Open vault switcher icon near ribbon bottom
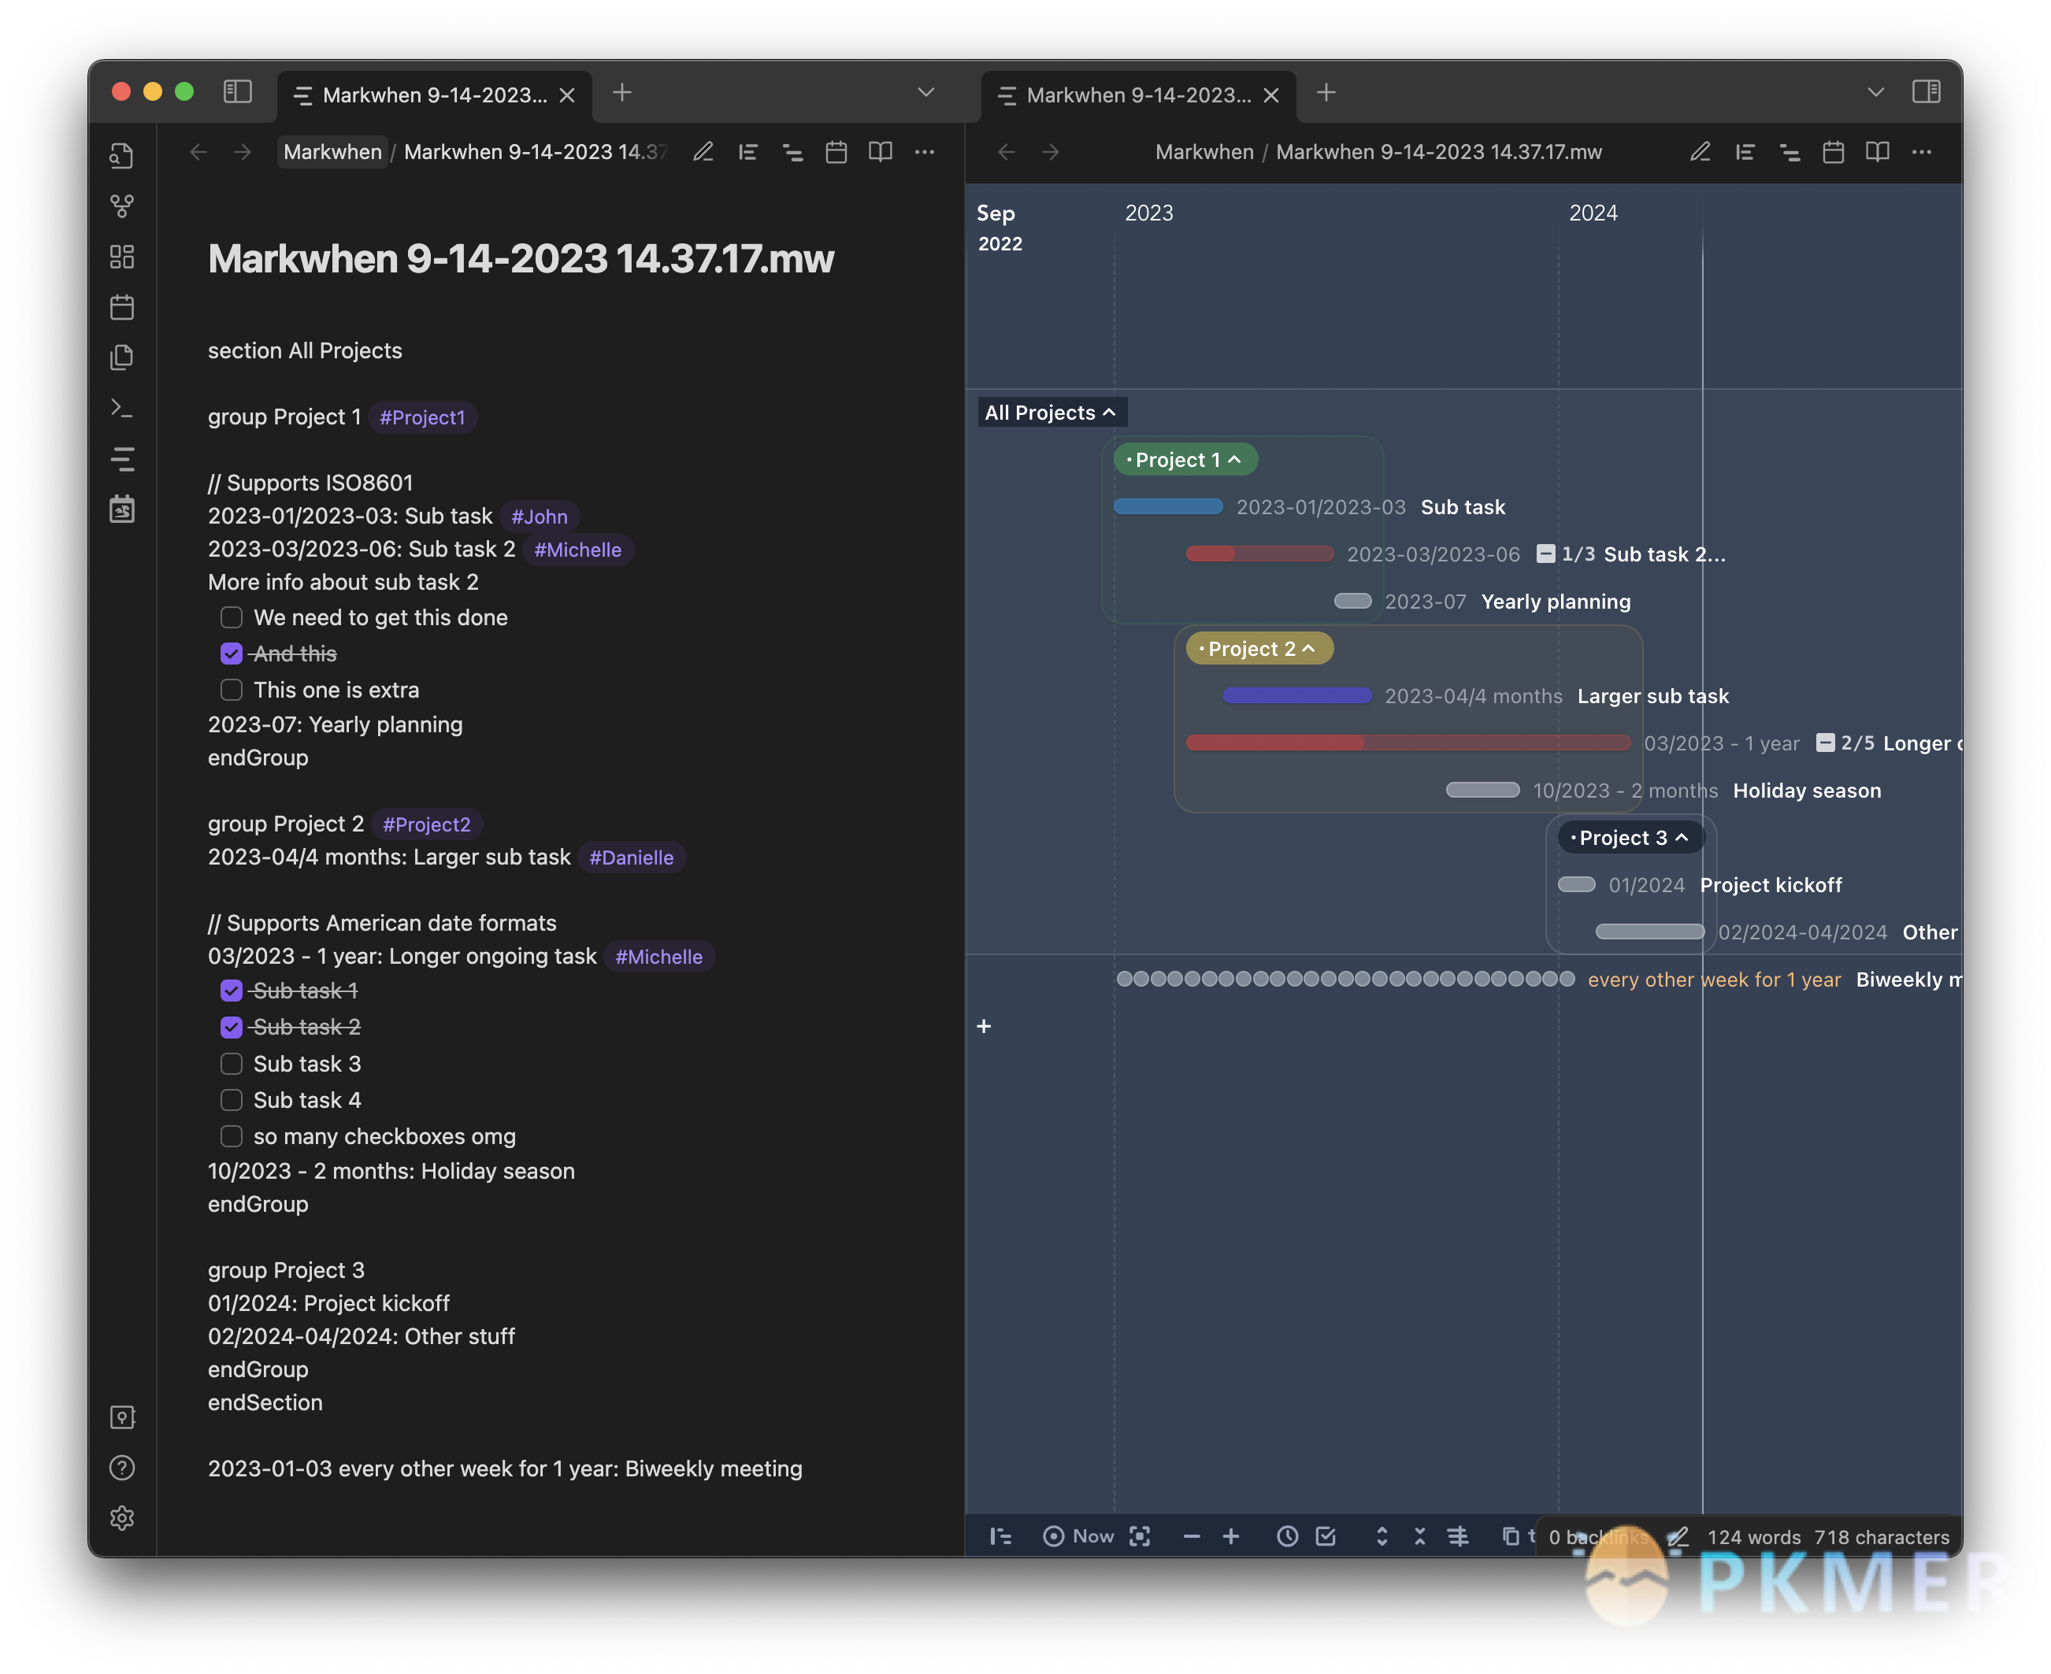 121,1417
